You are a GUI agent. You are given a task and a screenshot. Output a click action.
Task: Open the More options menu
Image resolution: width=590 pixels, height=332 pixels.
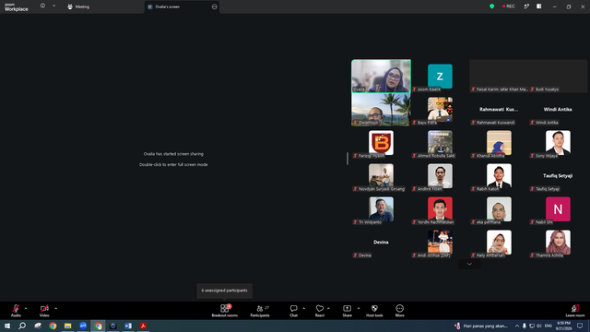pos(399,311)
